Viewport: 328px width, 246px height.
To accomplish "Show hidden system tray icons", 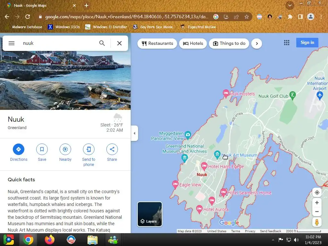I will (273, 240).
